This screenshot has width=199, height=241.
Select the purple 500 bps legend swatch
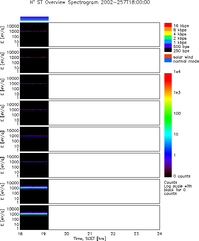coord(168,46)
